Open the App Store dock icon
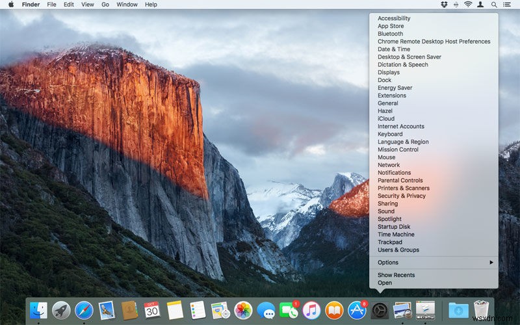The width and height of the screenshot is (520, 325). pos(357,310)
